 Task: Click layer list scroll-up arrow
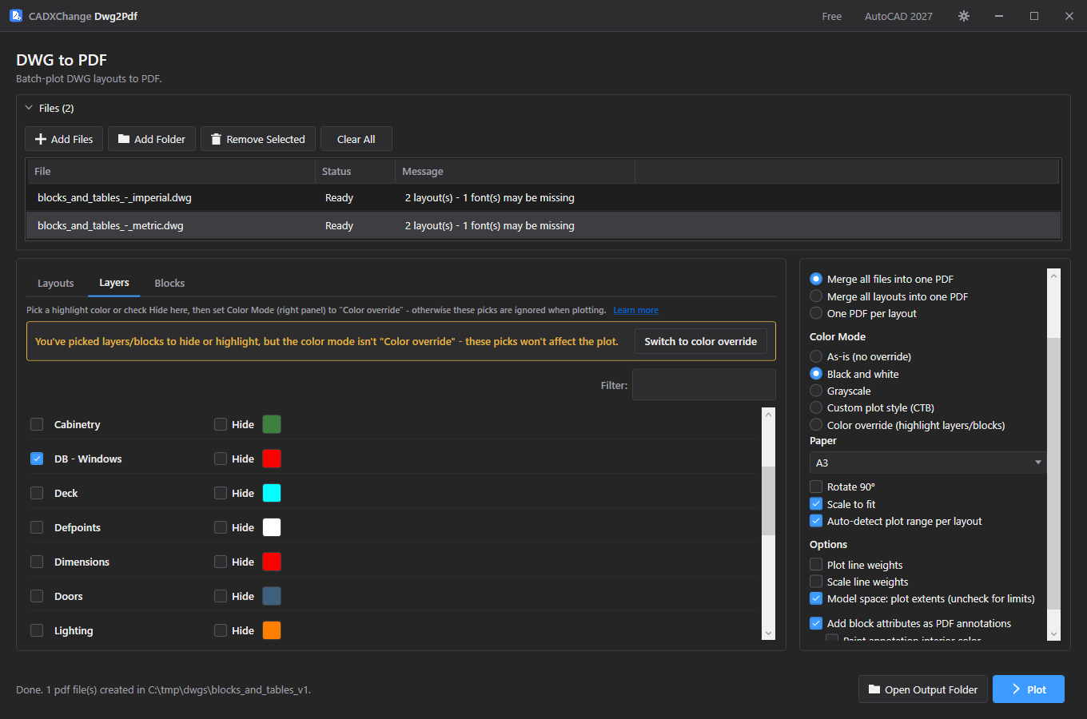click(x=769, y=415)
